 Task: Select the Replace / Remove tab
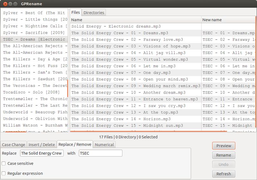tap(75, 144)
